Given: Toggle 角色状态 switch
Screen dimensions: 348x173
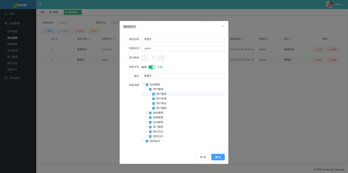Looking at the screenshot, I should tap(152, 67).
